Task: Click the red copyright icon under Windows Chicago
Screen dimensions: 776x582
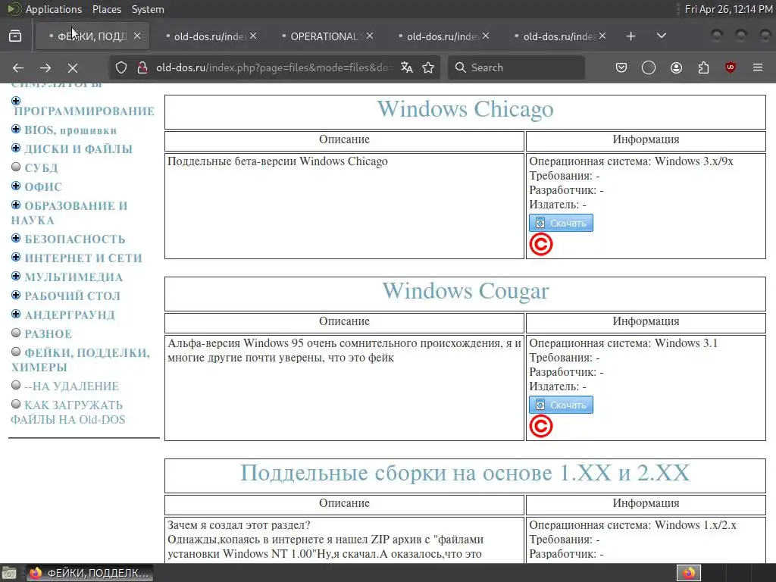Action: (541, 245)
